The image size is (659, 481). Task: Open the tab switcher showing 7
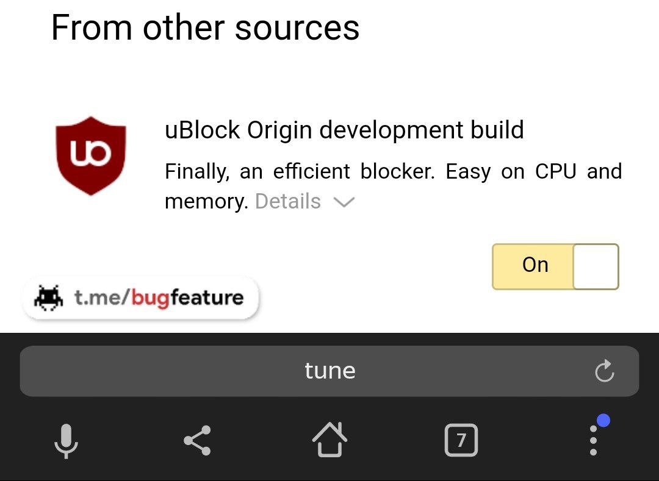point(461,440)
